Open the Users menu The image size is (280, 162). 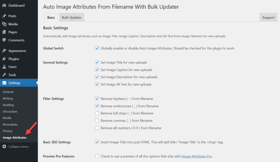point(19,67)
